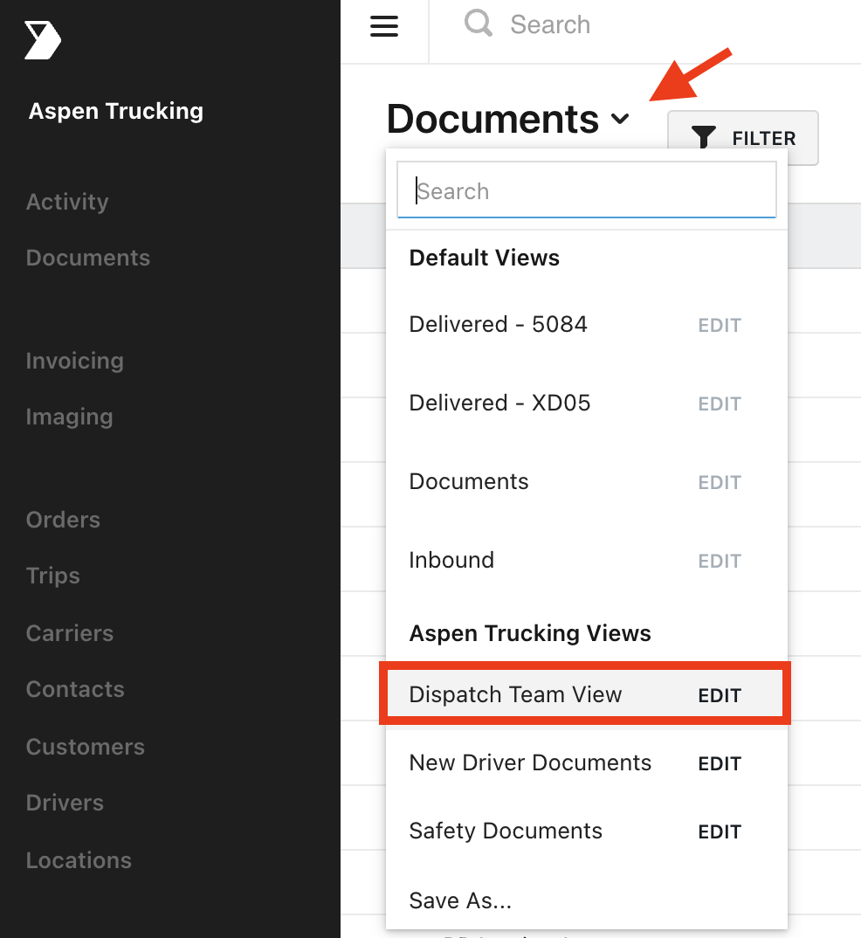
Task: Go to Documents in the sidebar
Action: [x=88, y=258]
